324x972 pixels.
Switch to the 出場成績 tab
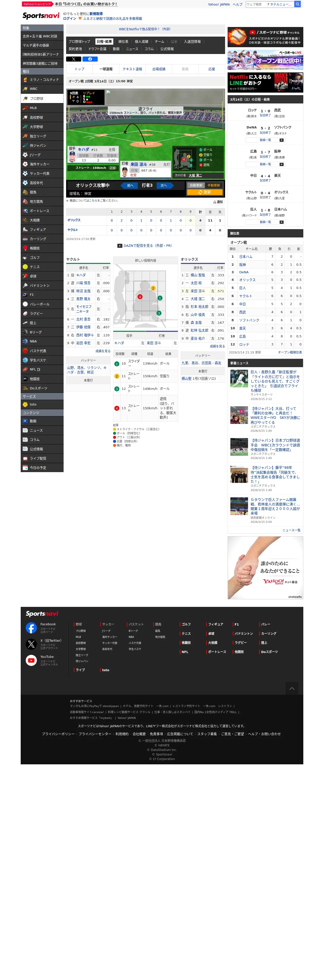tap(159, 69)
